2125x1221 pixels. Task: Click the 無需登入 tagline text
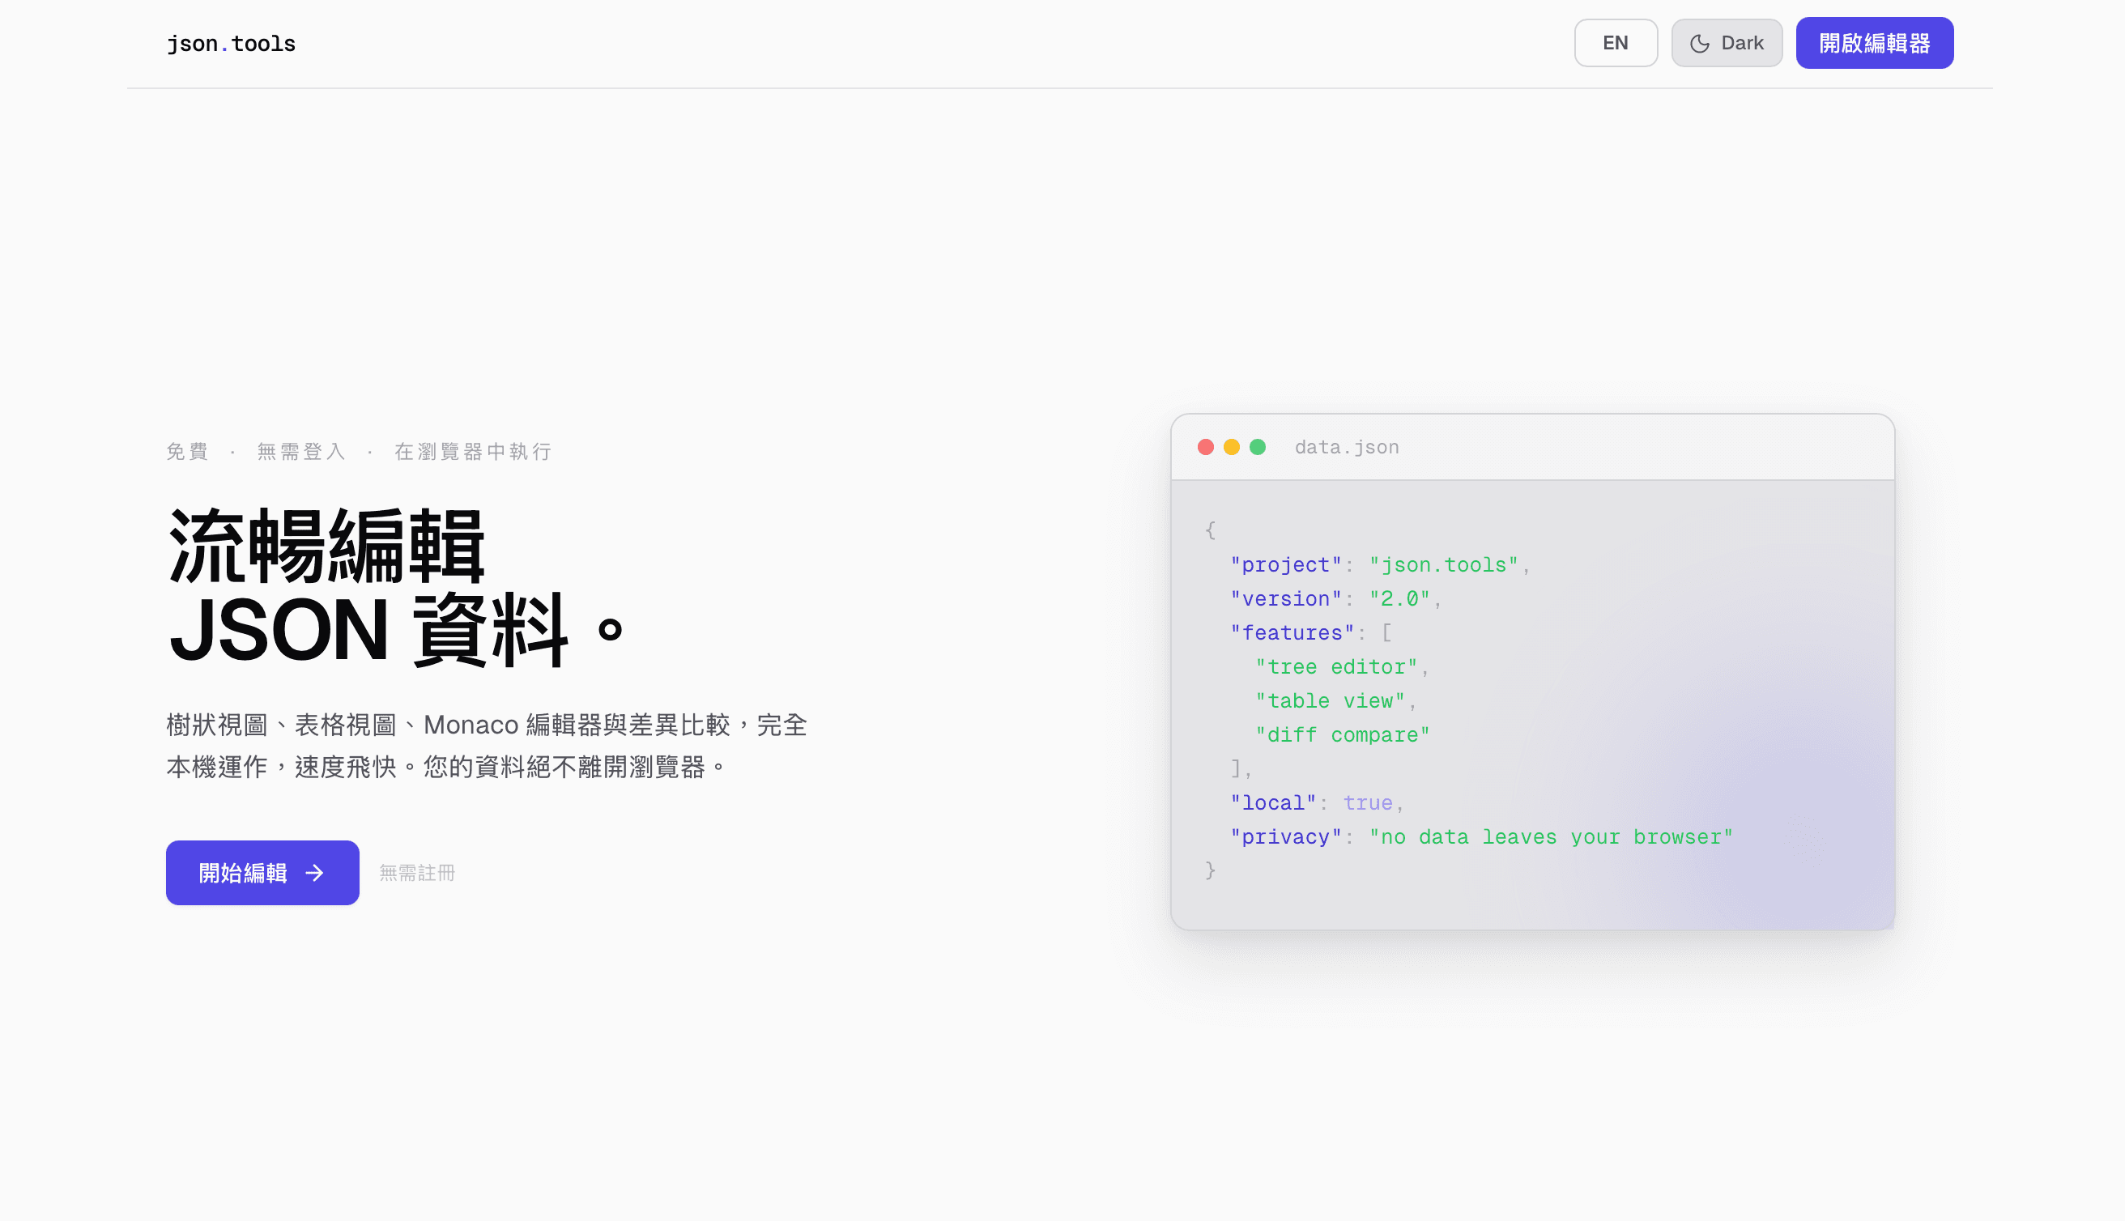[301, 452]
